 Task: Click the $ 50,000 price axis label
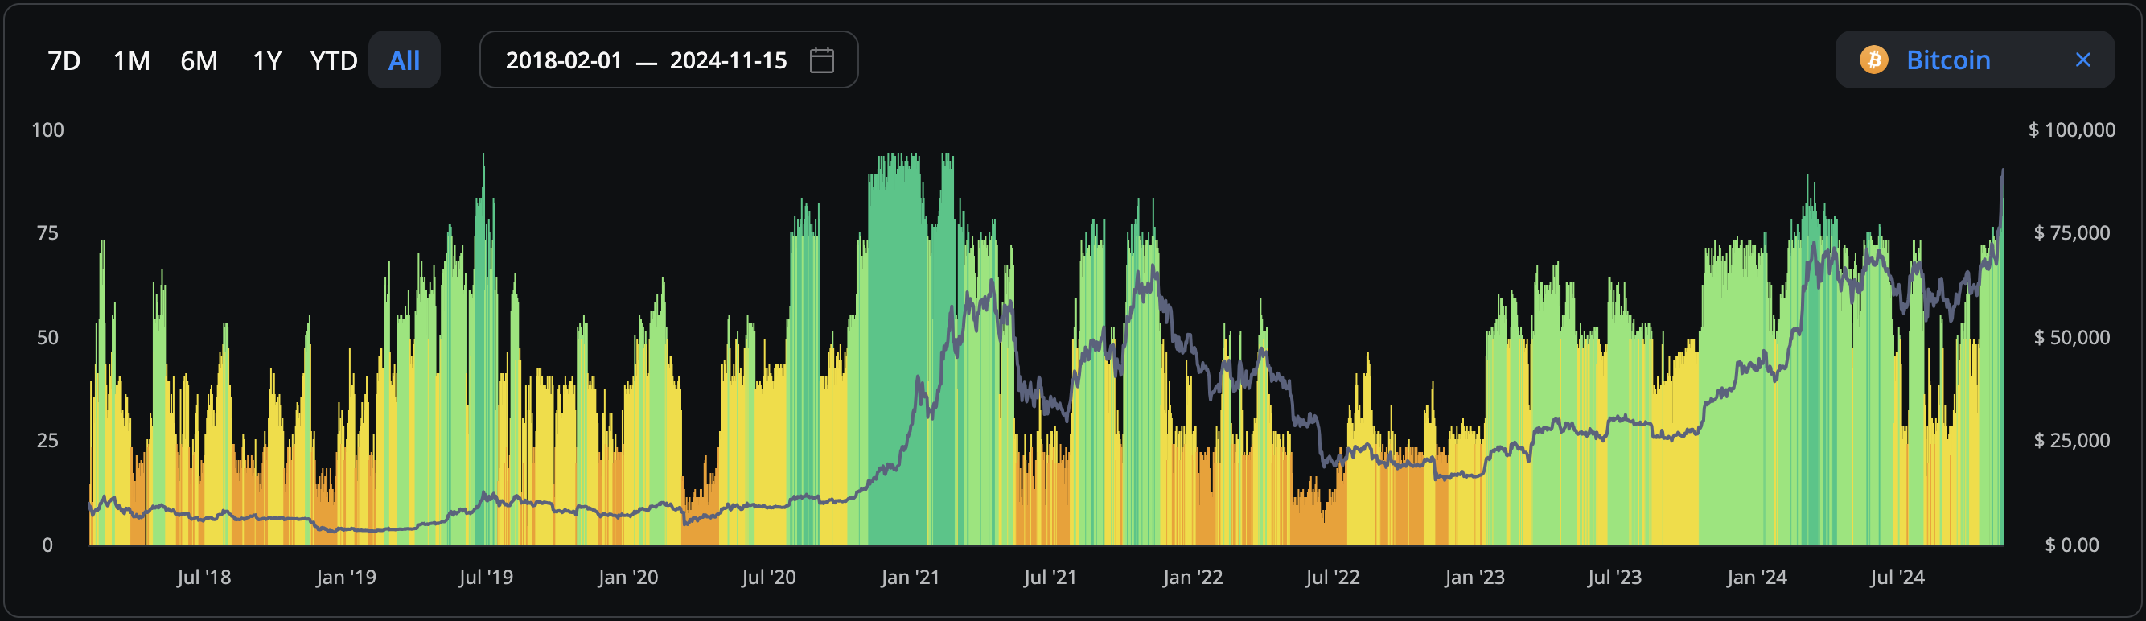point(2071,337)
